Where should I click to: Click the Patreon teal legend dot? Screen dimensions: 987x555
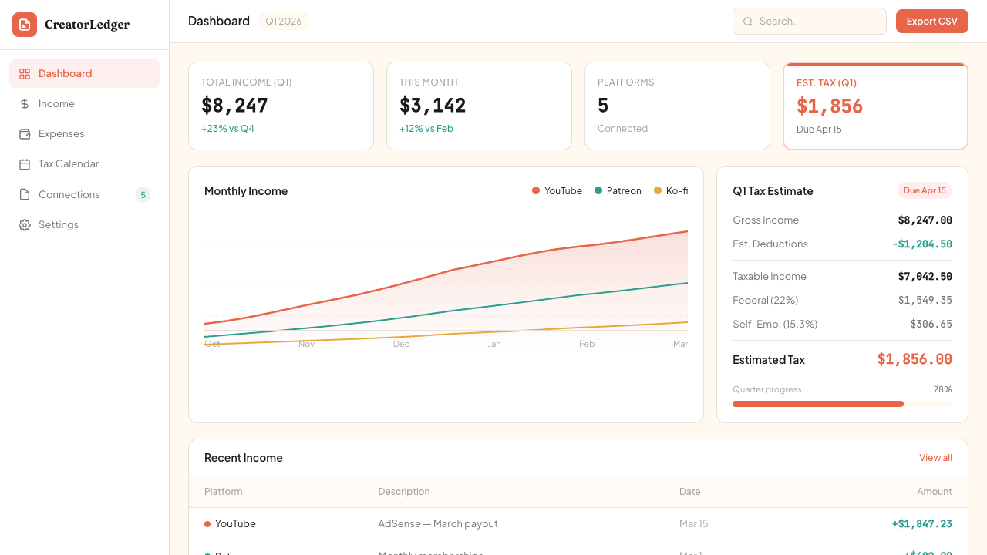(598, 191)
